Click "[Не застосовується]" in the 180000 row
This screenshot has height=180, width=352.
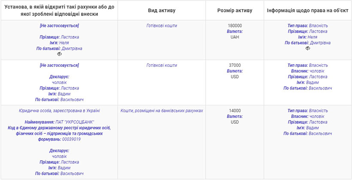point(59,26)
